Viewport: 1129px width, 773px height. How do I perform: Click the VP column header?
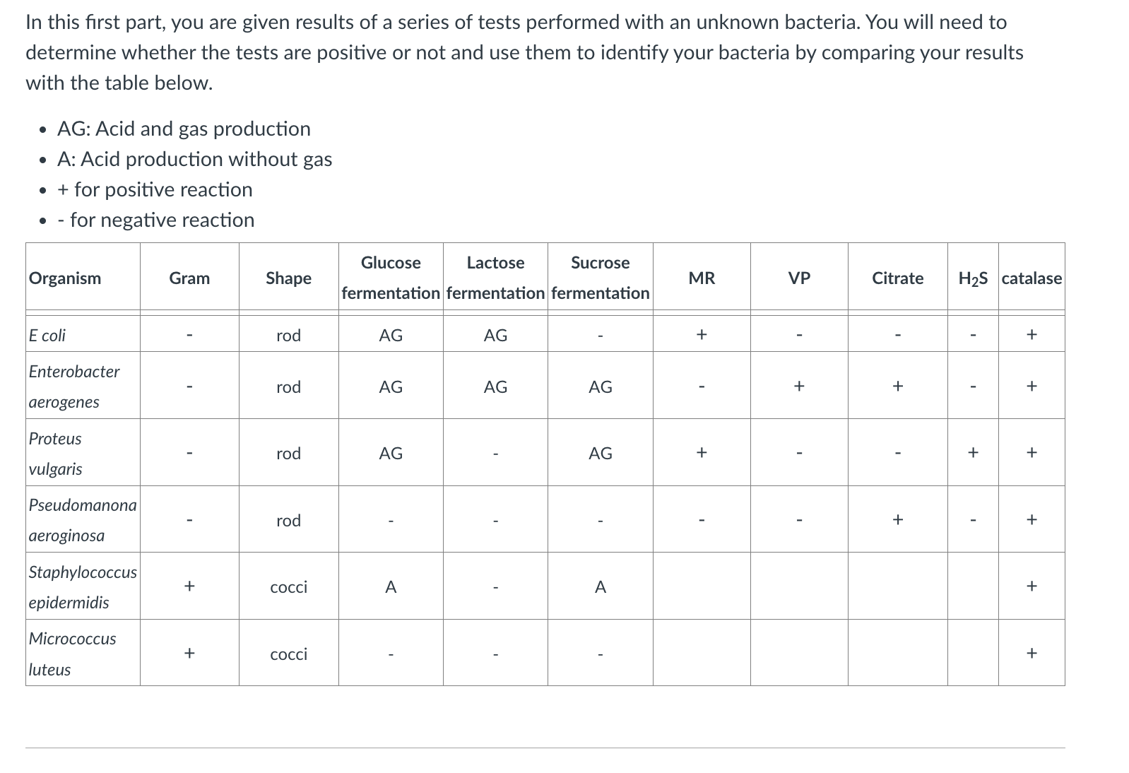click(799, 278)
